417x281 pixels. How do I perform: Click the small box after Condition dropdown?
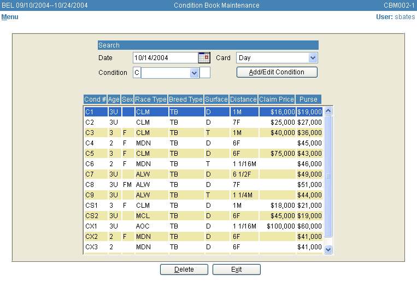pyautogui.click(x=205, y=73)
